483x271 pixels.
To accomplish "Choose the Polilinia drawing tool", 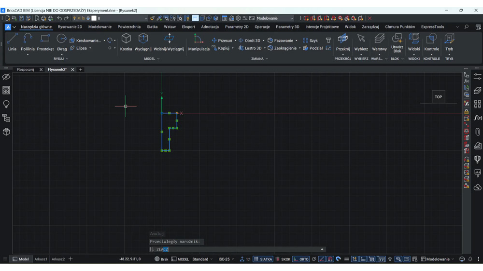I will 28,42.
